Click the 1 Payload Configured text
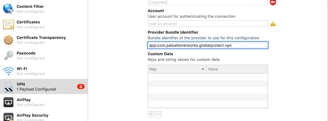 coord(36,89)
